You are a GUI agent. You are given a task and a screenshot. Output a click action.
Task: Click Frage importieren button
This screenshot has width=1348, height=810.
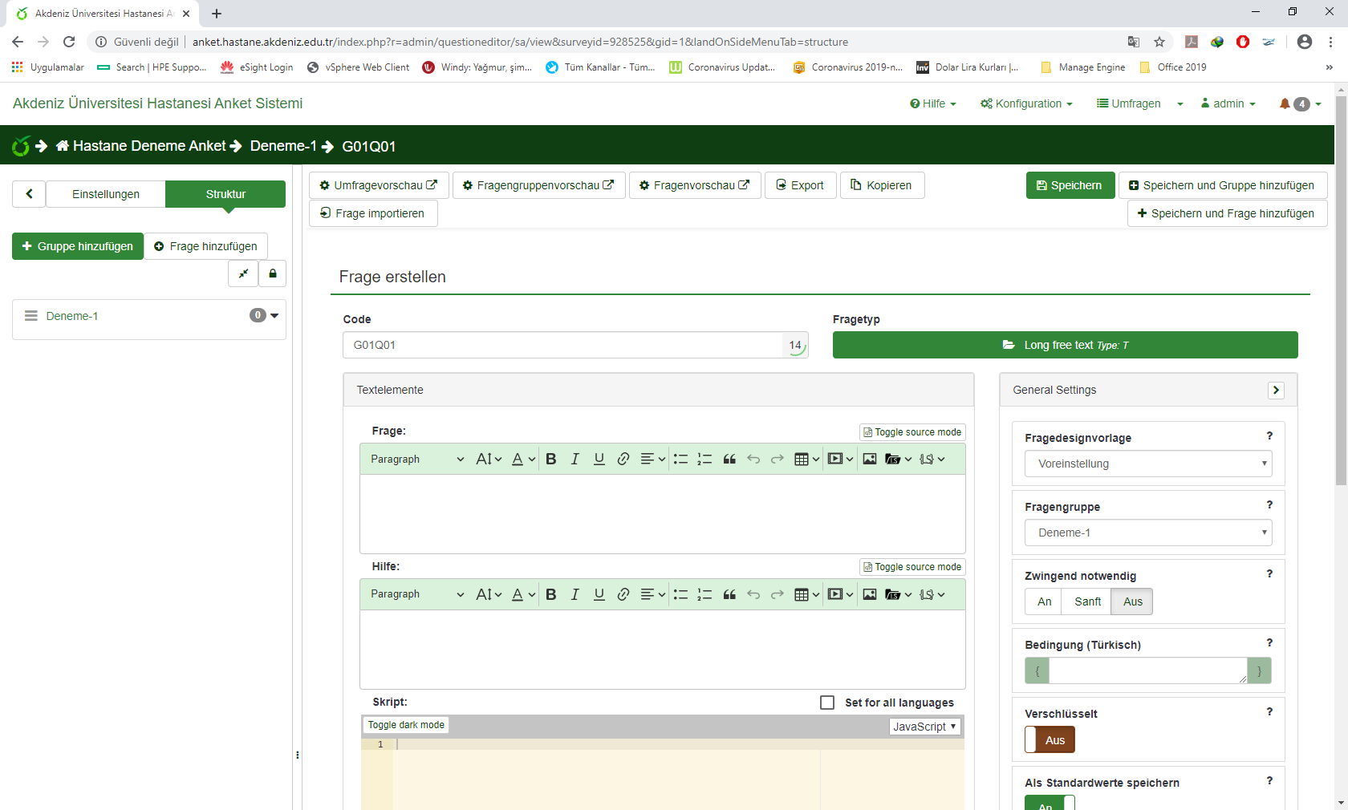373,213
